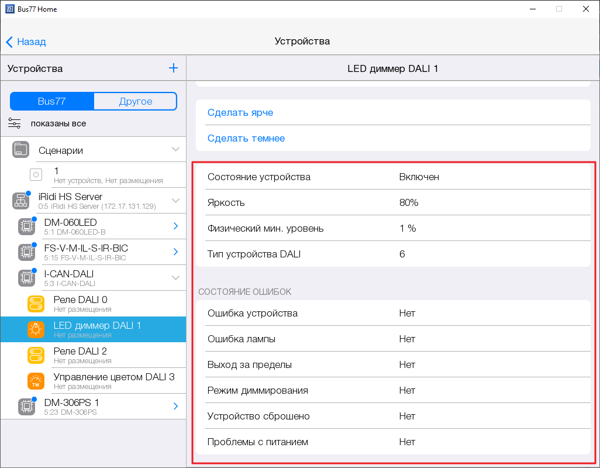Collapse the I-CAN-DALI device list
The height and width of the screenshot is (468, 600).
175,278
